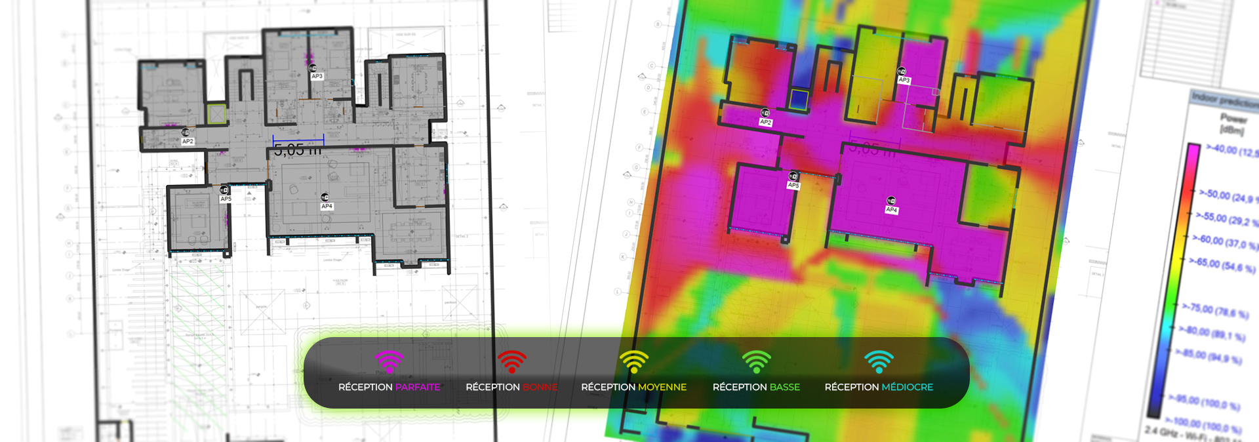
Task: Click the Réception Médiocre label
Action: pyautogui.click(x=879, y=387)
